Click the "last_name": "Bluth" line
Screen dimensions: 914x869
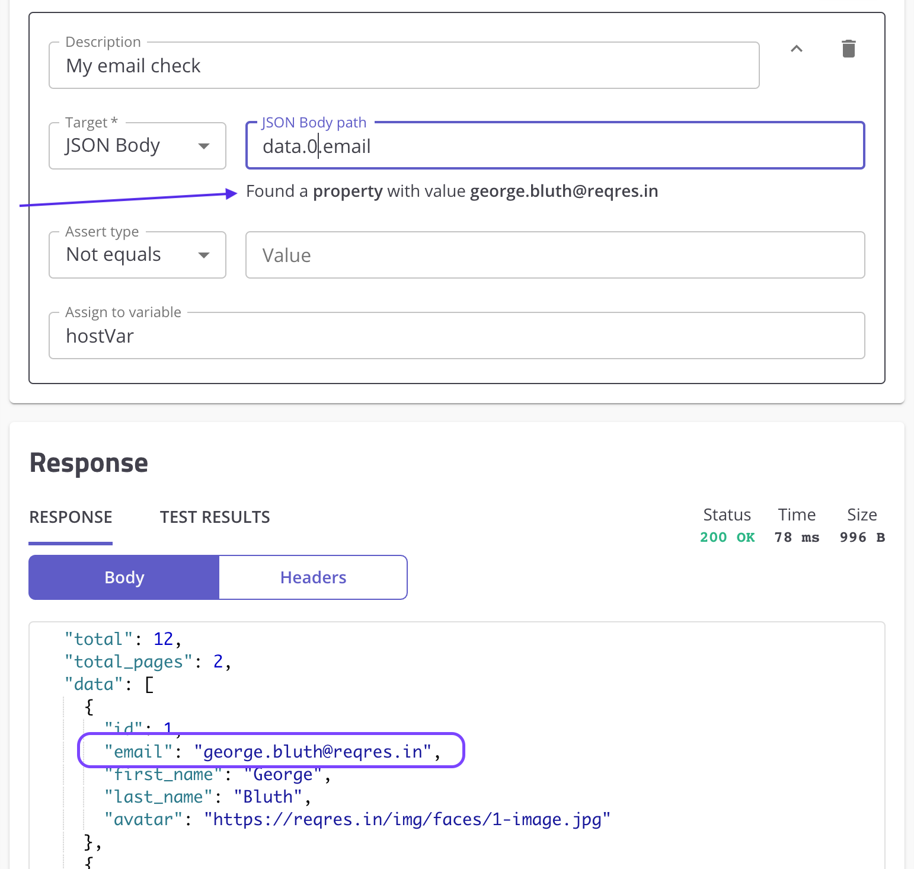point(207,797)
